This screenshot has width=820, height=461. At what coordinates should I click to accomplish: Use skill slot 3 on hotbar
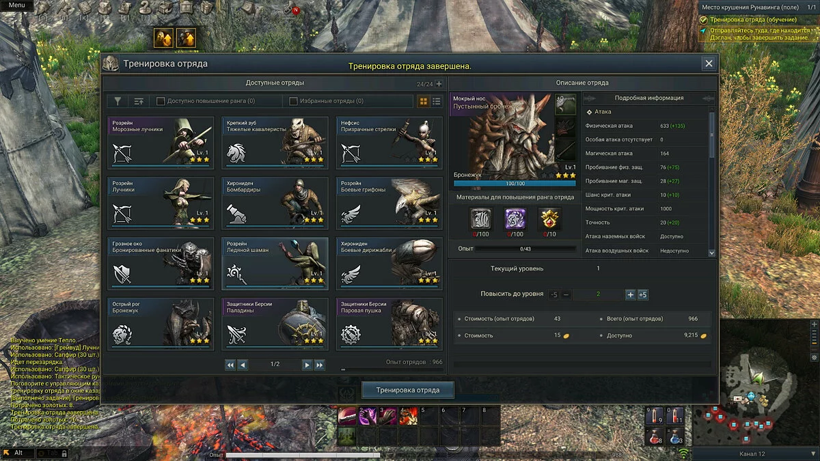click(x=388, y=416)
